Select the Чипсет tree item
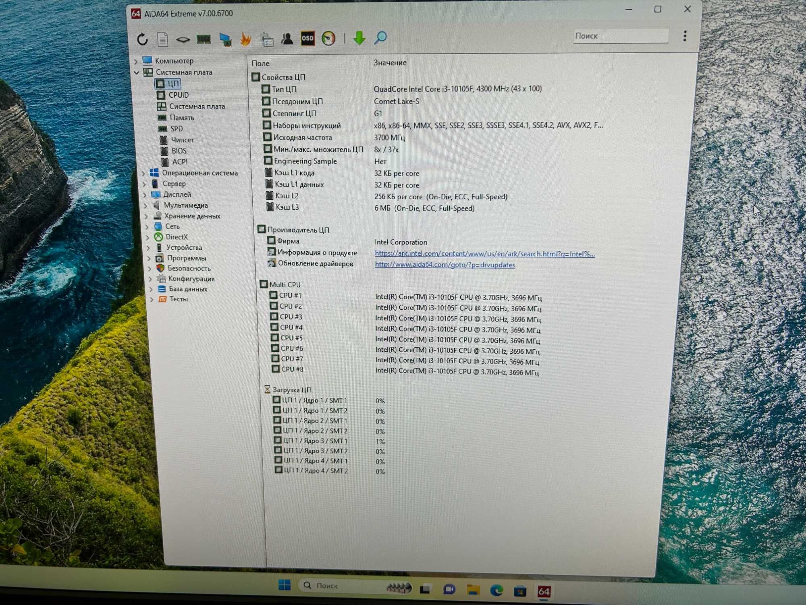The height and width of the screenshot is (605, 806). [177, 140]
